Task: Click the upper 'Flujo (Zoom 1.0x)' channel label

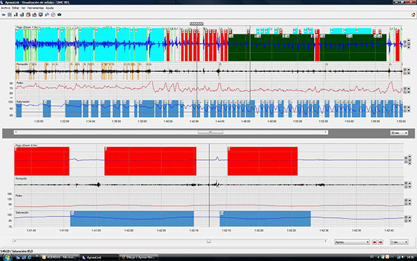Action: [27, 27]
